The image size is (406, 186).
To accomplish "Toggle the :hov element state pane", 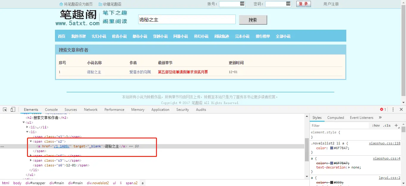I will tap(376, 125).
